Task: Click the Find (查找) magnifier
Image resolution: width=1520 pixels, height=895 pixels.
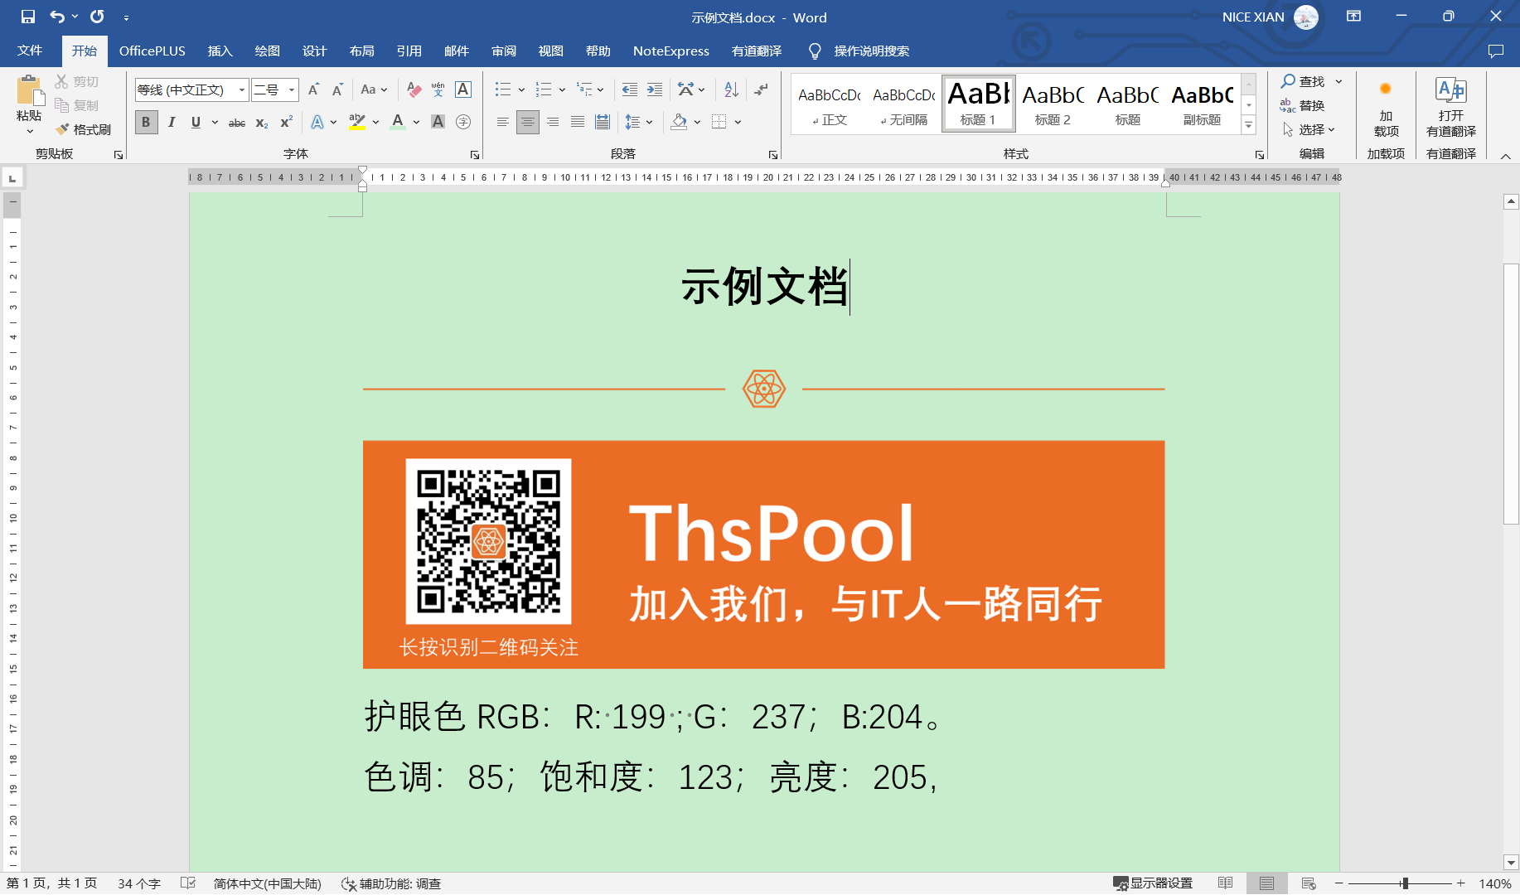Action: pos(1303,81)
